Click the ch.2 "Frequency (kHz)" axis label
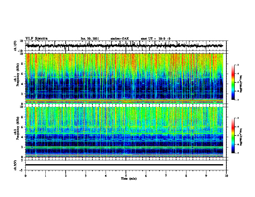 (x=18, y=128)
